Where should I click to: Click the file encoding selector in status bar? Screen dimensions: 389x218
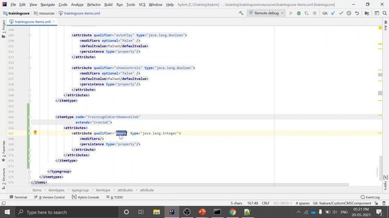(282, 203)
